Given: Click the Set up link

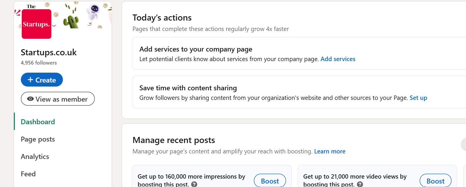Looking at the screenshot, I should 418,98.
